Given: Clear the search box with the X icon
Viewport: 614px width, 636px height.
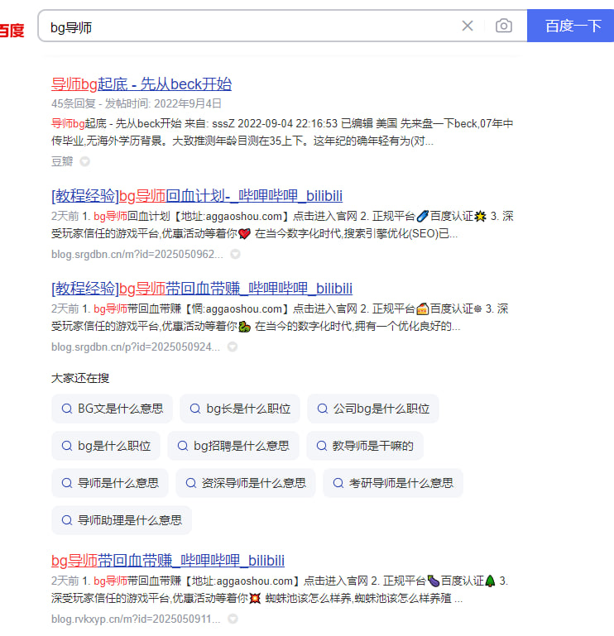Looking at the screenshot, I should coord(468,26).
